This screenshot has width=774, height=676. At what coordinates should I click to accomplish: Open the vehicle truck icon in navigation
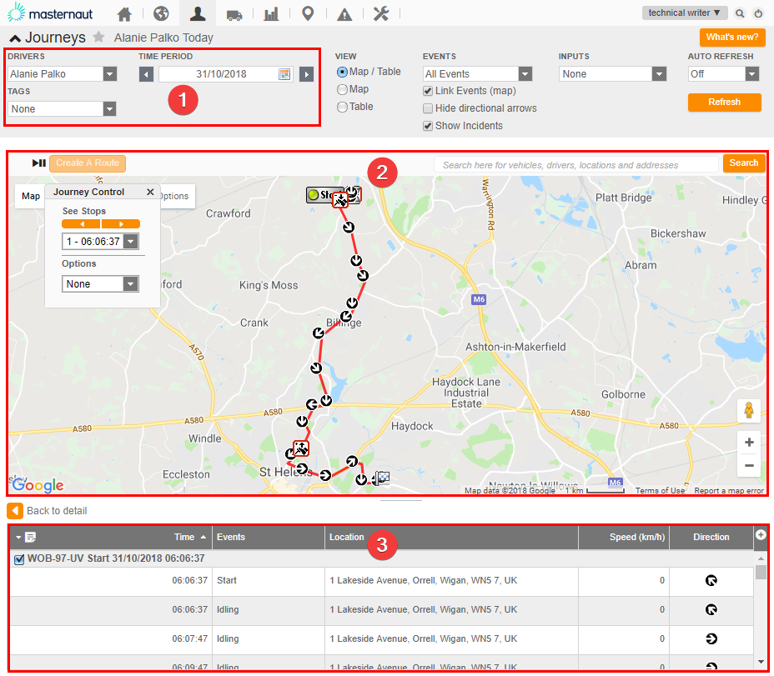tap(234, 15)
